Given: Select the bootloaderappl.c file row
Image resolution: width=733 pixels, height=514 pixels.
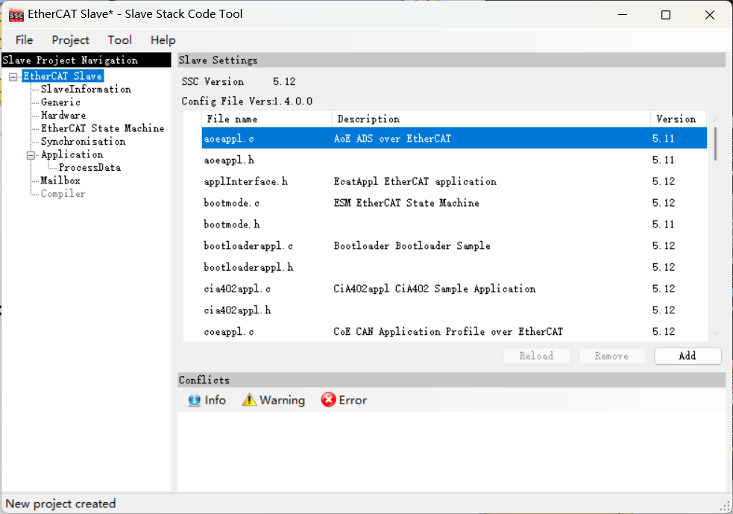Looking at the screenshot, I should point(454,246).
